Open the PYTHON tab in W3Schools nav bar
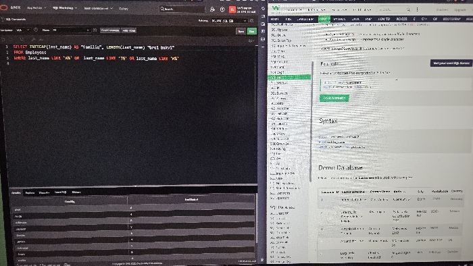Screen dimensions: 473x266 tap(339, 19)
